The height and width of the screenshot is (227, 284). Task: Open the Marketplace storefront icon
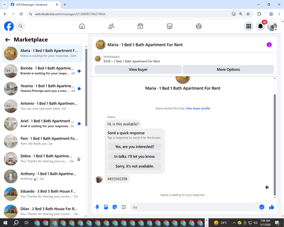(169, 26)
